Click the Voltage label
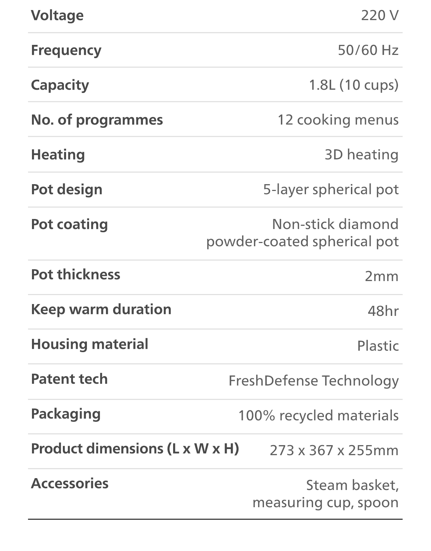The image size is (431, 551). coord(57,15)
